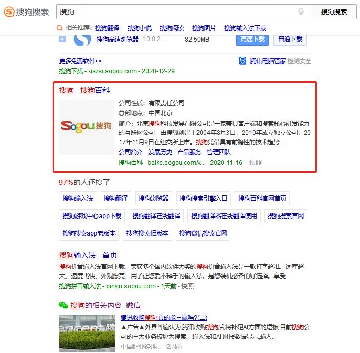Click the 普通下载 button

pyautogui.click(x=290, y=40)
